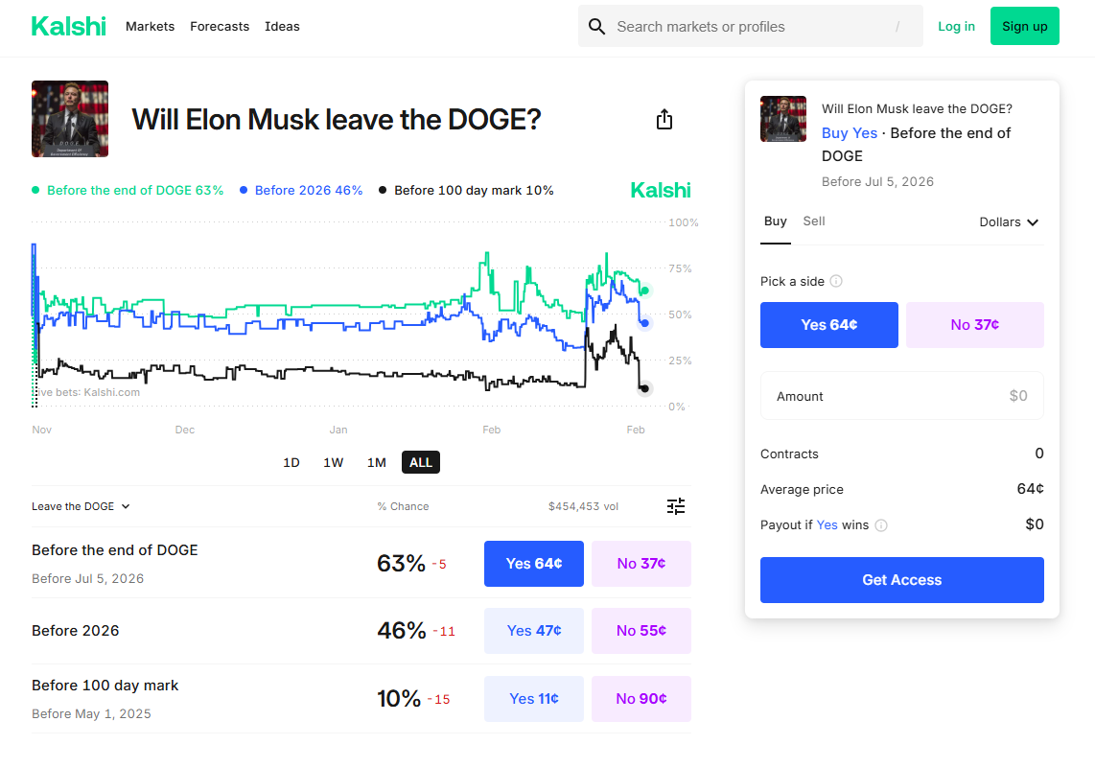The height and width of the screenshot is (768, 1095).
Task: Click Yes 47¢ for Before 2026
Action: coord(533,631)
